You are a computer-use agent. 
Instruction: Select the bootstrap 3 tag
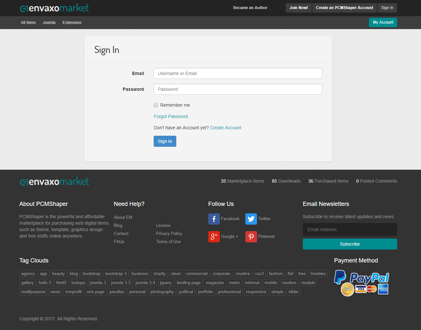point(116,274)
